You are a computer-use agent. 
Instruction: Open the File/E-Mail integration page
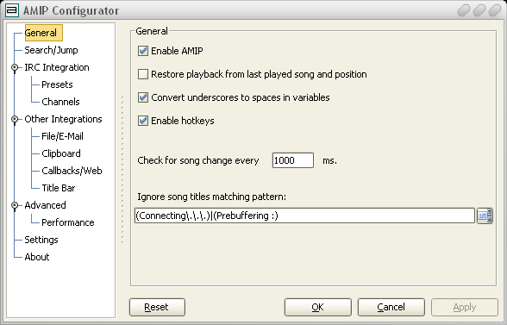point(62,136)
